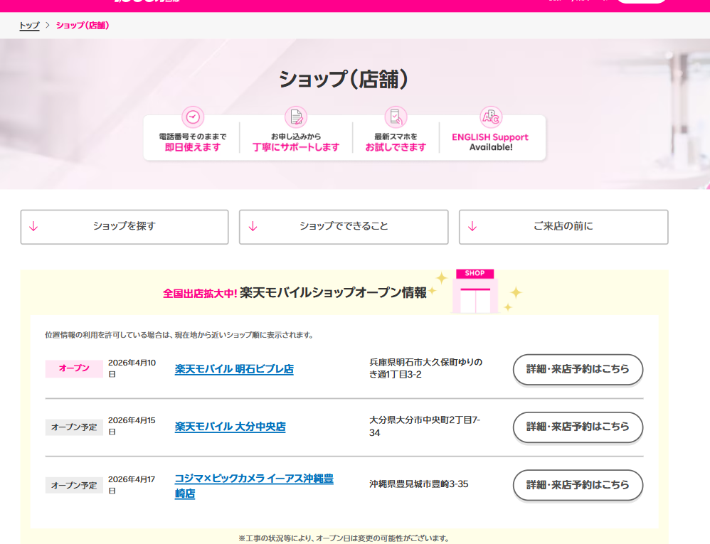The image size is (710, 544).
Task: Jump to the ご来店の前に section
Action: coord(563,227)
